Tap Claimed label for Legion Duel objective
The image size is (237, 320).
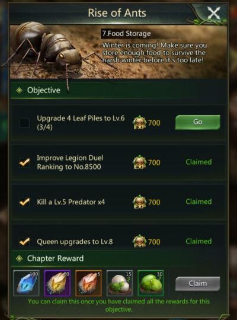click(x=198, y=162)
